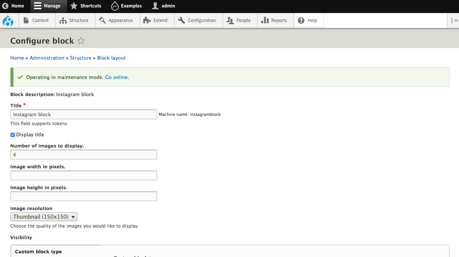Click the Shortcuts tab label

click(x=91, y=6)
